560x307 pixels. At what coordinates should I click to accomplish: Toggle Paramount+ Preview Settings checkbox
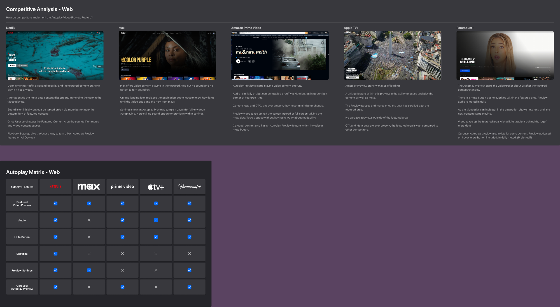(190, 270)
